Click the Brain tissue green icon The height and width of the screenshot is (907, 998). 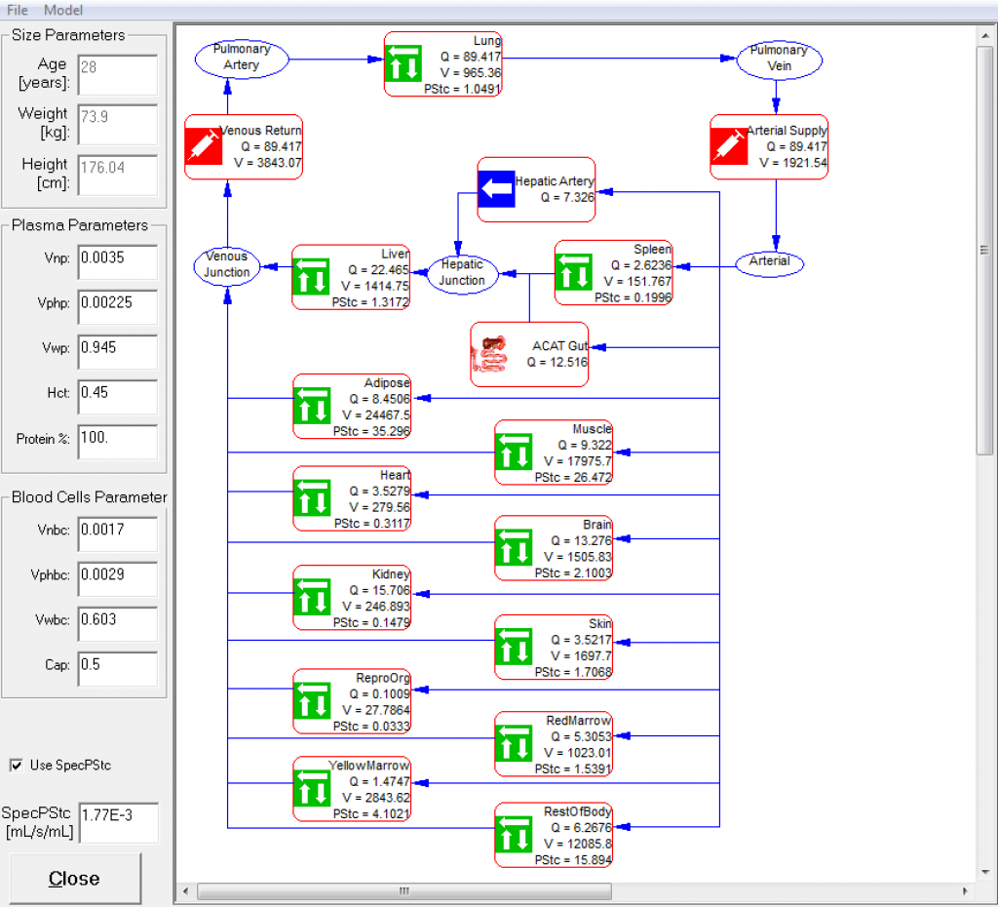coord(514,548)
